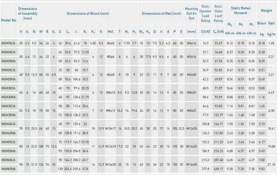Click the 'Weight' column group header
This screenshot has height=175, width=278.
(266, 10)
